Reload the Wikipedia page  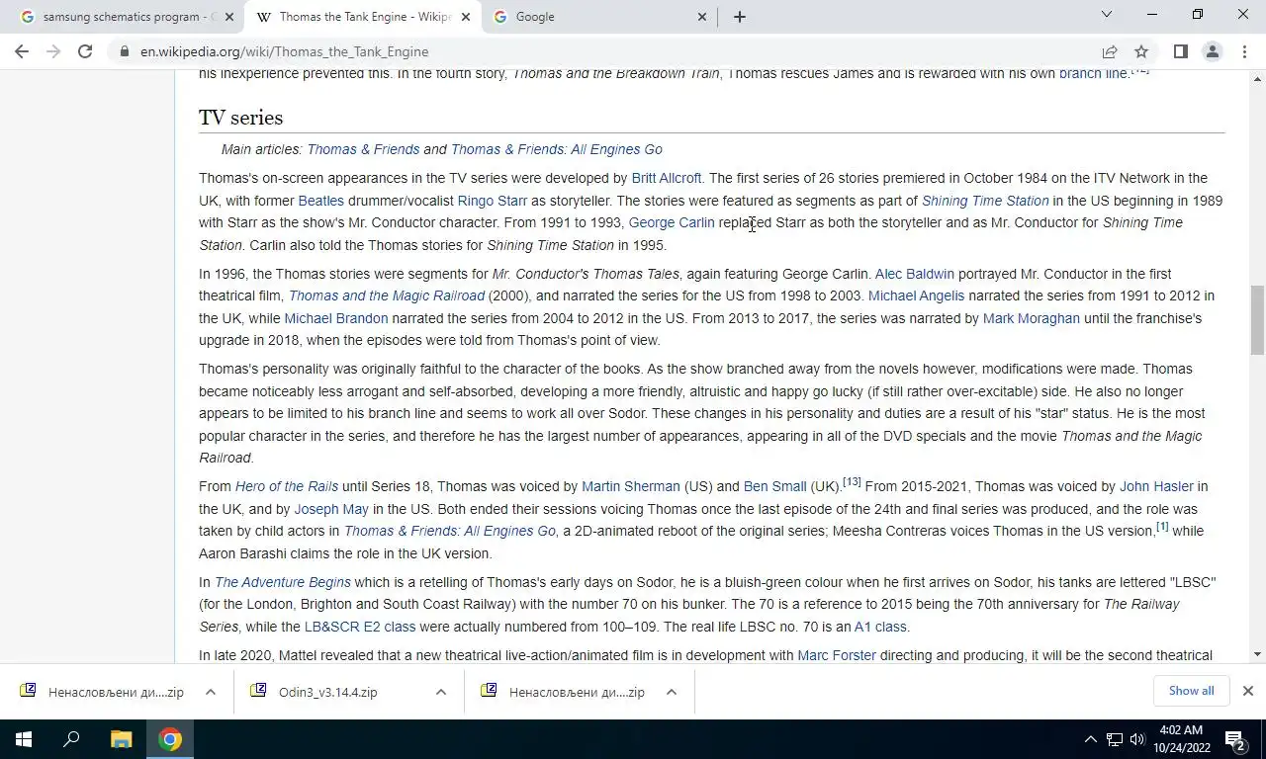click(85, 51)
